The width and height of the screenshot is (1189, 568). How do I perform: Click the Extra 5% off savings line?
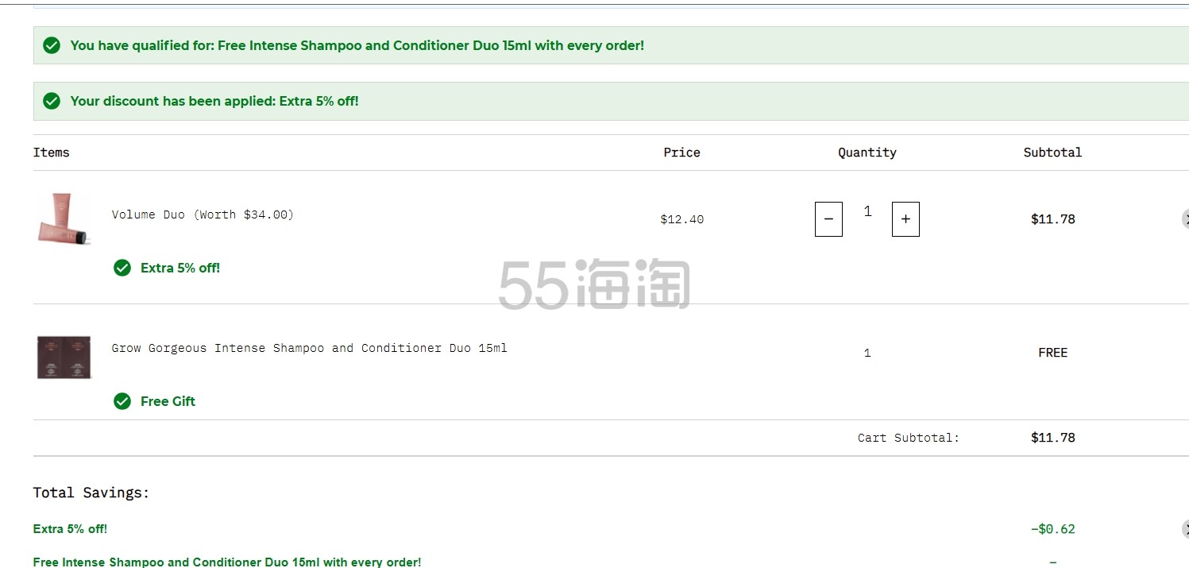point(70,529)
